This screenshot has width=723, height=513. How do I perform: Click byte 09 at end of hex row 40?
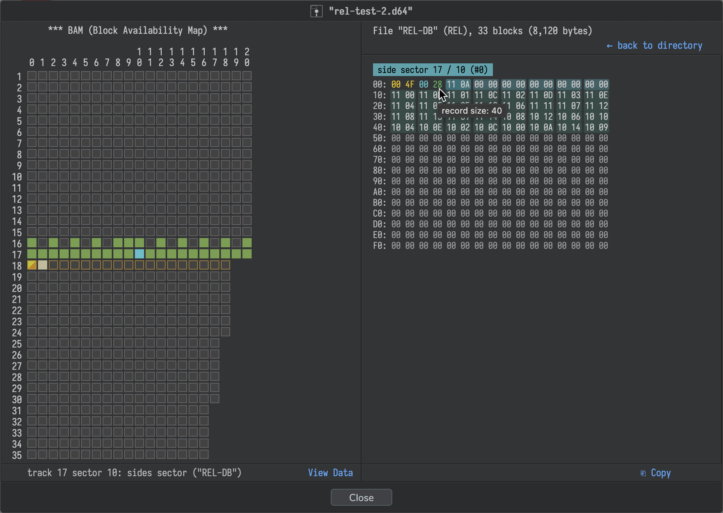click(x=604, y=127)
